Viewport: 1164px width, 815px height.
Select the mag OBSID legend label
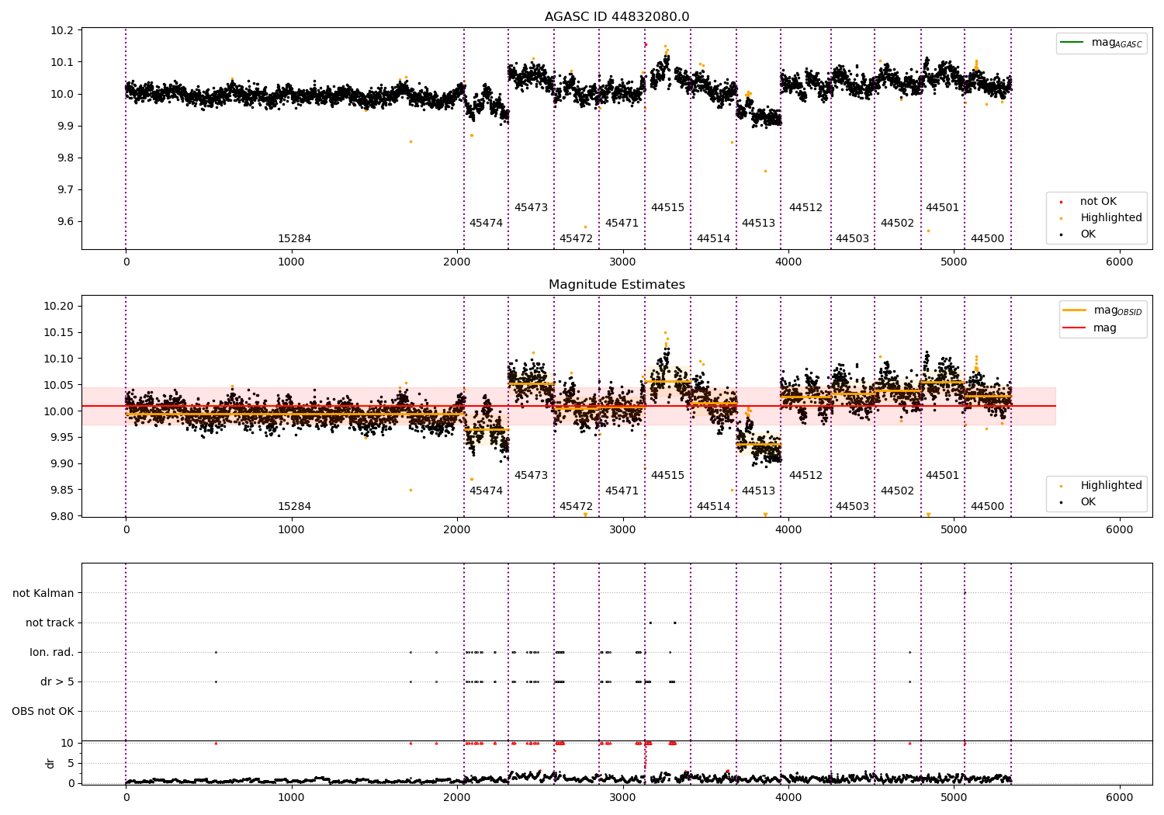pyautogui.click(x=1118, y=310)
